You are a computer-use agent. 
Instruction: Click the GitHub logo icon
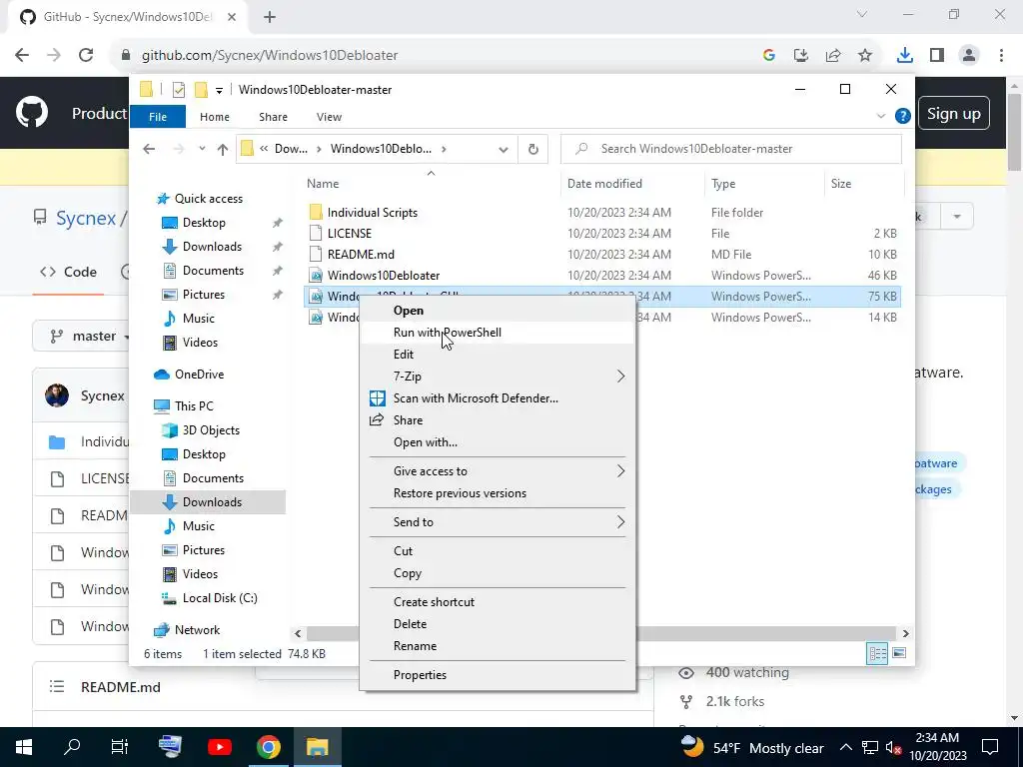tap(32, 113)
